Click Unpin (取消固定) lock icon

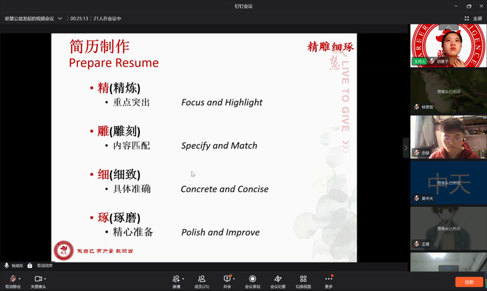pos(30,265)
